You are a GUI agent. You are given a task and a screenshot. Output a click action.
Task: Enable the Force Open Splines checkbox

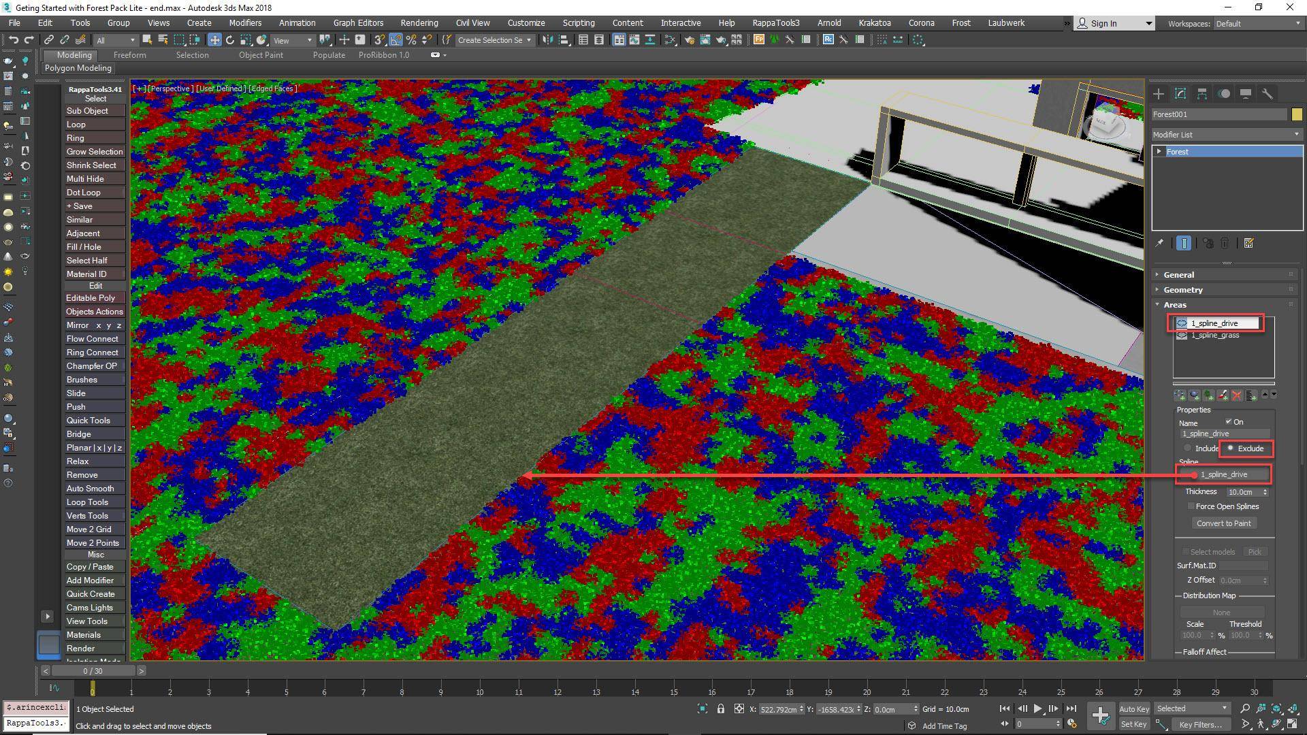tap(1192, 506)
